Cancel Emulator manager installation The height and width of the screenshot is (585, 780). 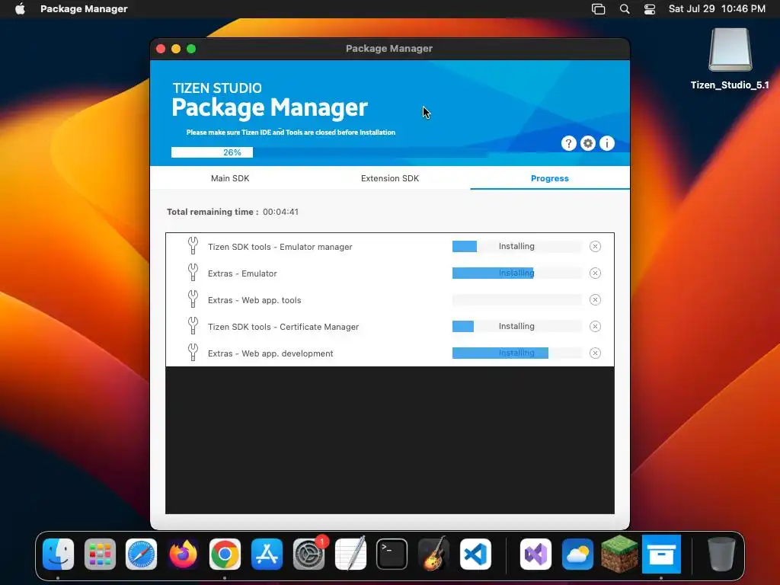point(595,246)
